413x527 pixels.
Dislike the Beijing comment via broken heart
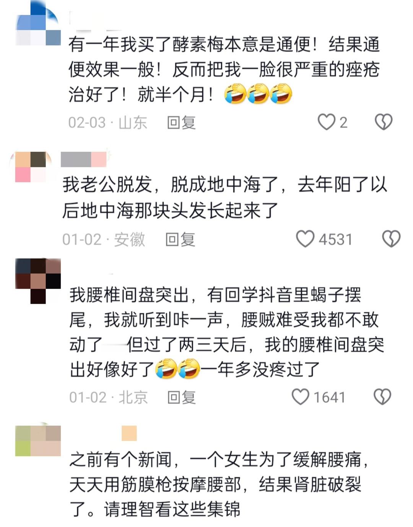point(382,397)
